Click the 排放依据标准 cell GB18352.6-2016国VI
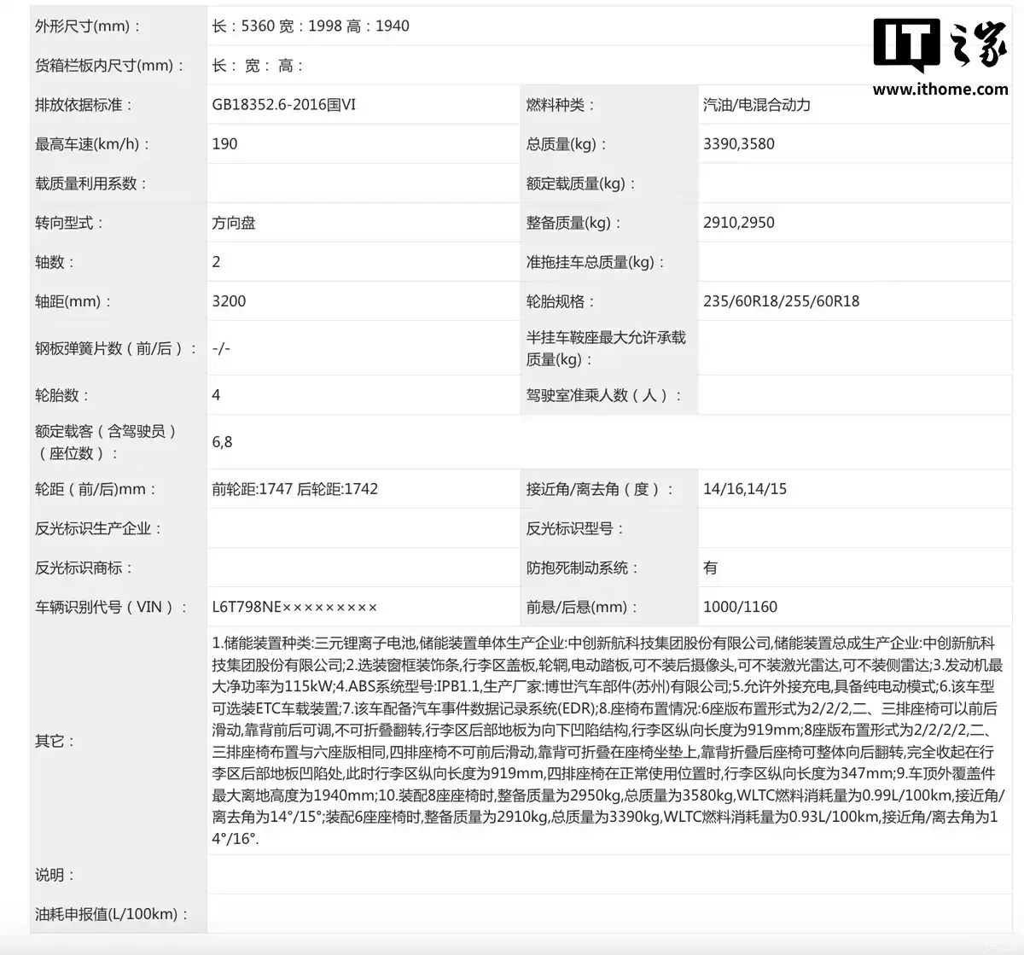 point(285,104)
